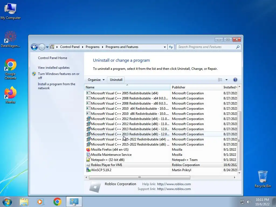This screenshot has width=276, height=207.
Task: Expand the breadcrumb arrow after Control Panel
Action: coord(82,47)
